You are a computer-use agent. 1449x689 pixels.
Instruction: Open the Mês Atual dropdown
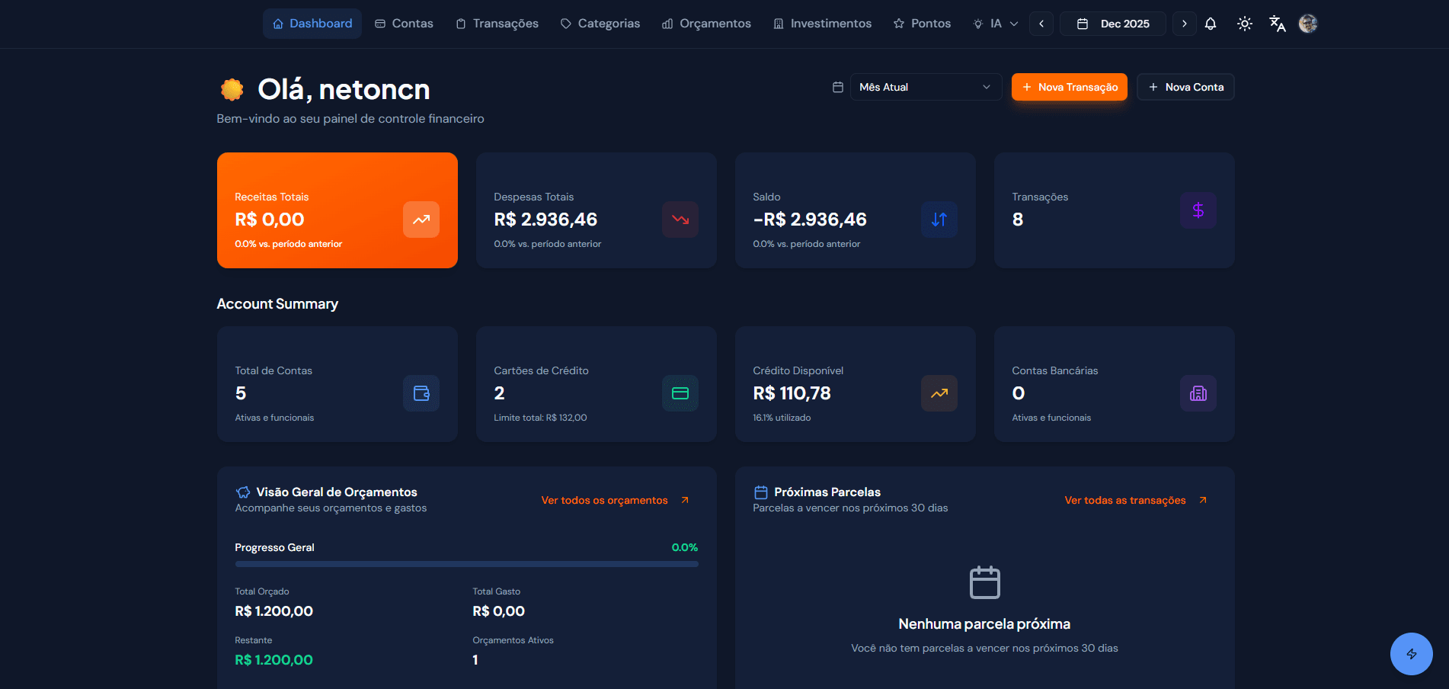click(x=925, y=87)
